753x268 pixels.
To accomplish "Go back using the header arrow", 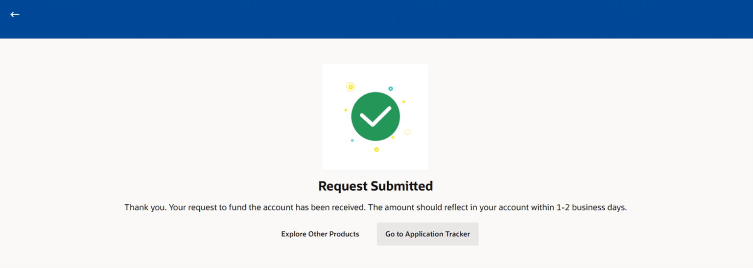I will pyautogui.click(x=15, y=14).
